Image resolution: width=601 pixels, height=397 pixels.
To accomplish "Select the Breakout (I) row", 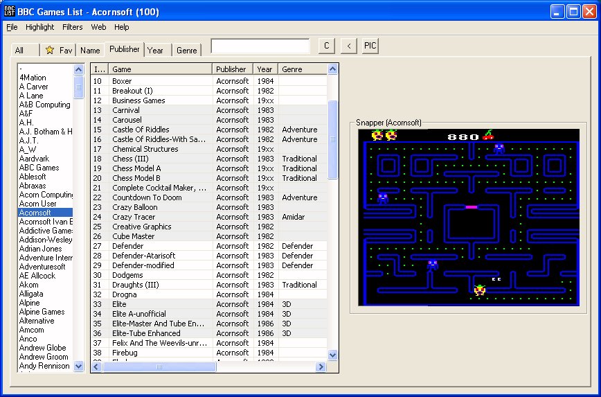I will point(209,91).
